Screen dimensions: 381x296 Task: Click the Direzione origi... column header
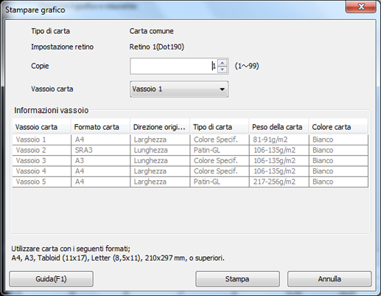coord(160,127)
